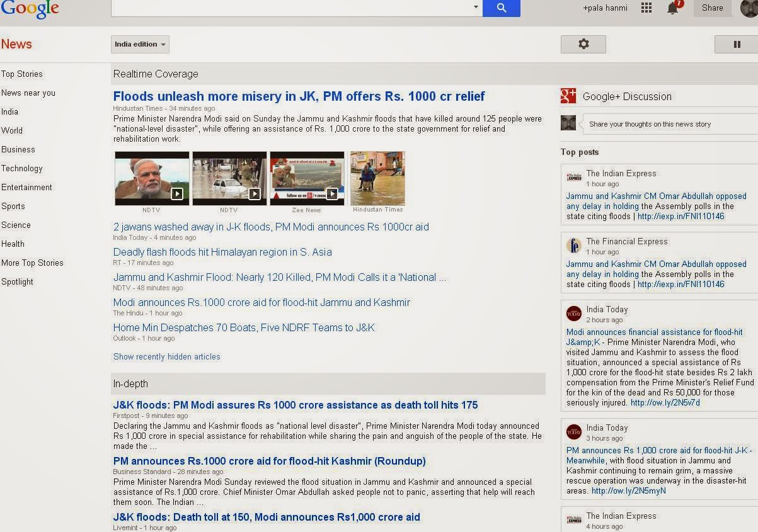Open NDTV Jammu and Kashmir Flood article
The image size is (758, 532).
280,277
